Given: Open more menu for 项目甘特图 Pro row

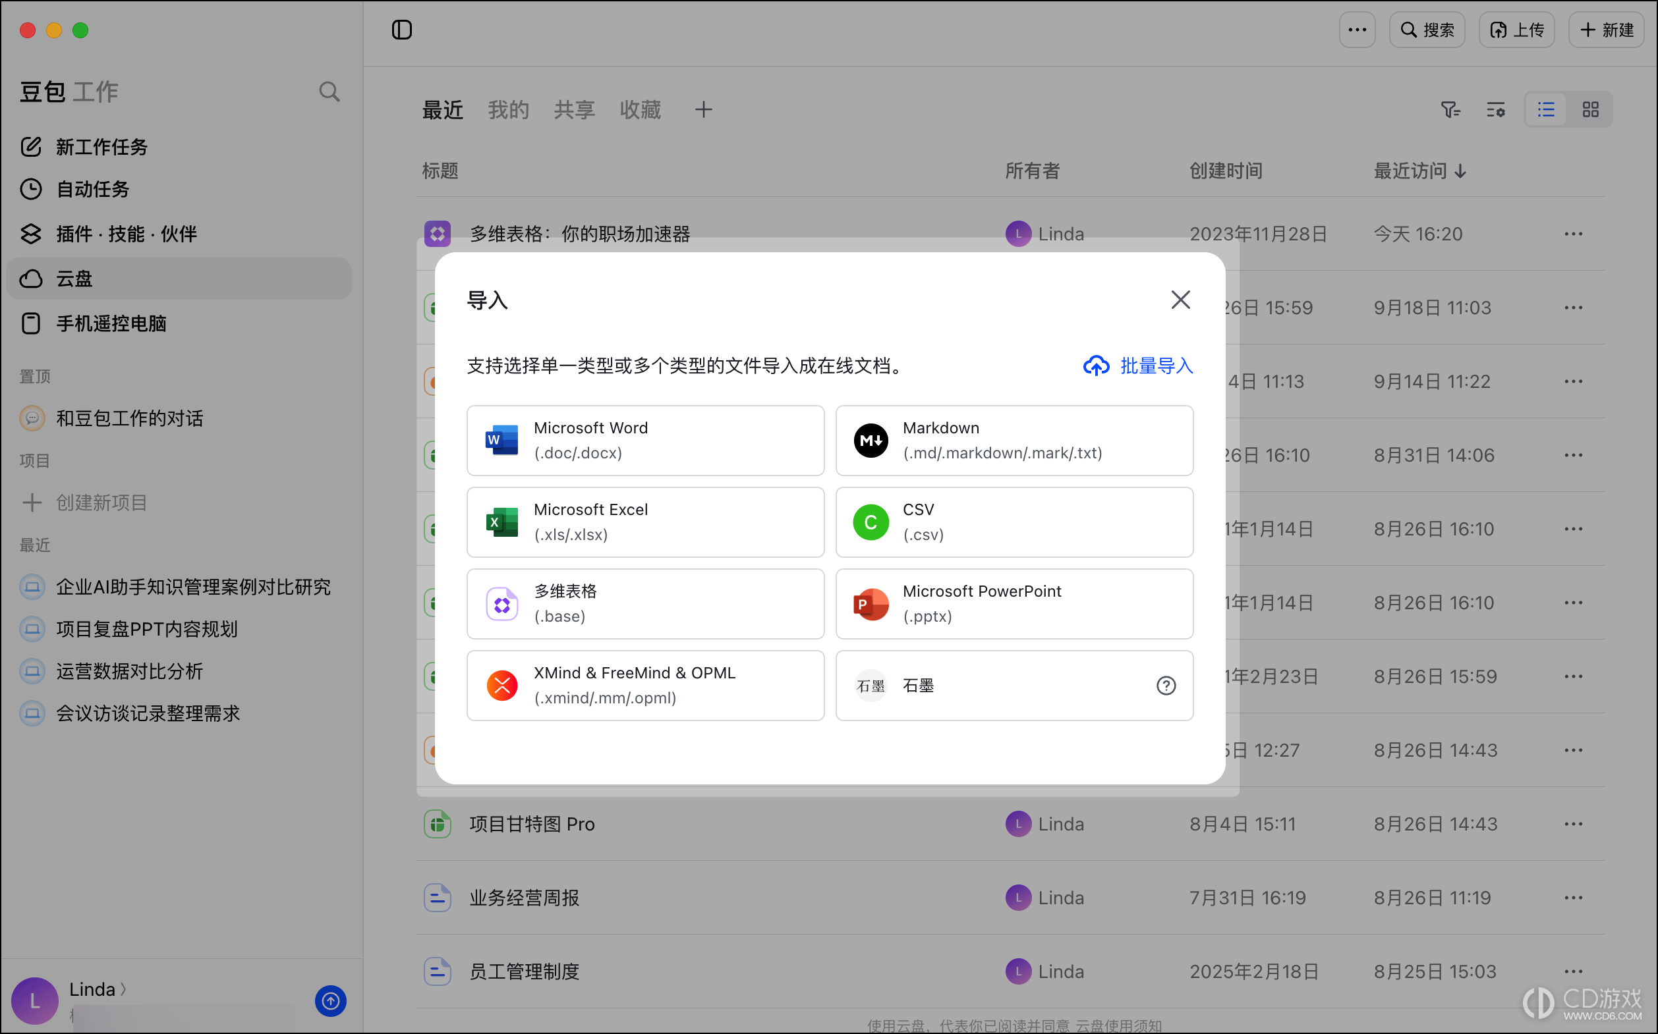Looking at the screenshot, I should tap(1573, 824).
